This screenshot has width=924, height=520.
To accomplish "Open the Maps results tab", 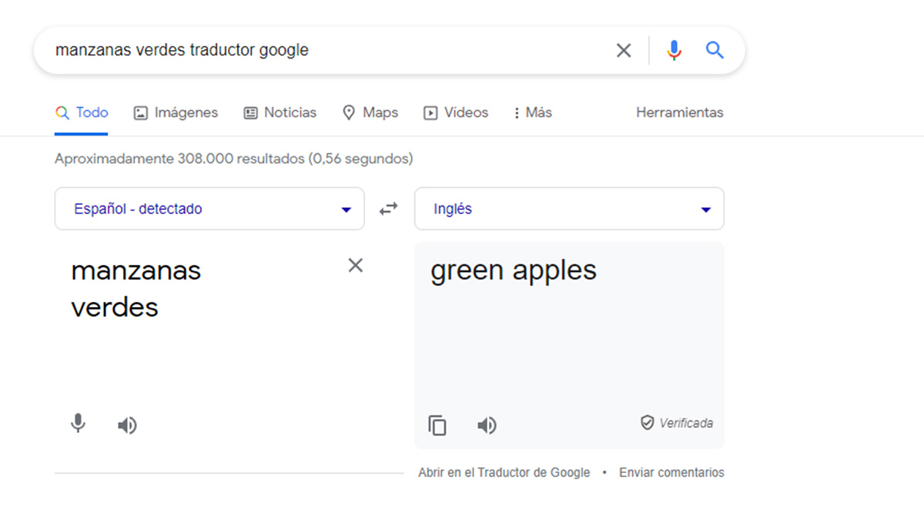I will pyautogui.click(x=370, y=112).
